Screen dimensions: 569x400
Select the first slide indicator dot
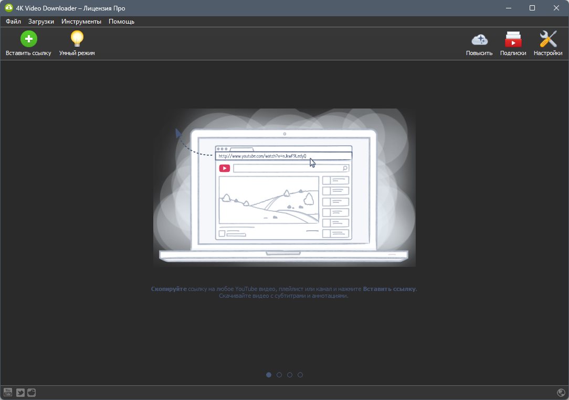pyautogui.click(x=269, y=375)
